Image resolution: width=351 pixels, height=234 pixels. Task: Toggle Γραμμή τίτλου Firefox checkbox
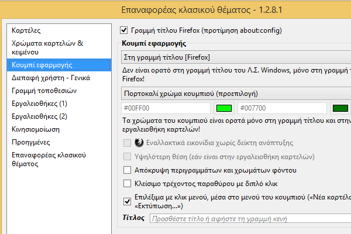[124, 30]
